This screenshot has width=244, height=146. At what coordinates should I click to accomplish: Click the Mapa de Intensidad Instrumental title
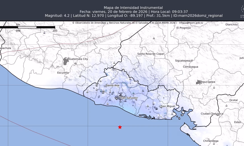click(x=133, y=8)
